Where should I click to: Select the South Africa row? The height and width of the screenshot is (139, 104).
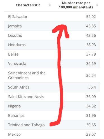[x=52, y=87]
